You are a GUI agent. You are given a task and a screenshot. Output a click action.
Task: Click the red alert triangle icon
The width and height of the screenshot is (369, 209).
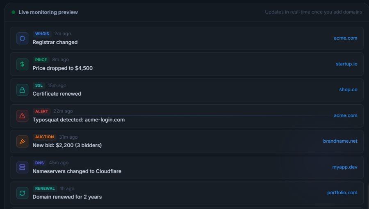(x=23, y=116)
